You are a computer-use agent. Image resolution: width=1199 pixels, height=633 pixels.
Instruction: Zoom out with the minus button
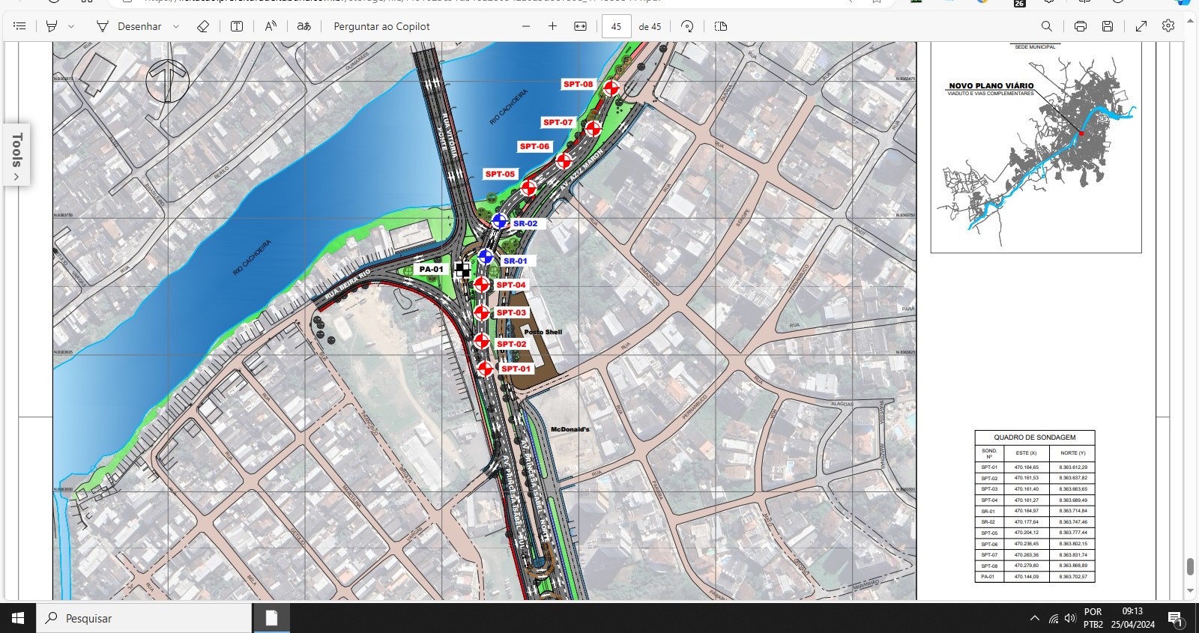526,26
